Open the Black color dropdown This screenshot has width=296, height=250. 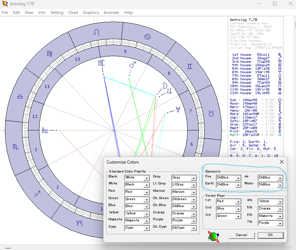tap(147, 178)
